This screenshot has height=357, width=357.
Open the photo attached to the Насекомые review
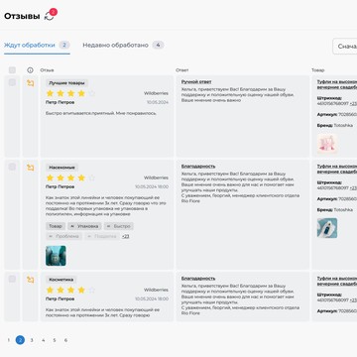pos(56,256)
